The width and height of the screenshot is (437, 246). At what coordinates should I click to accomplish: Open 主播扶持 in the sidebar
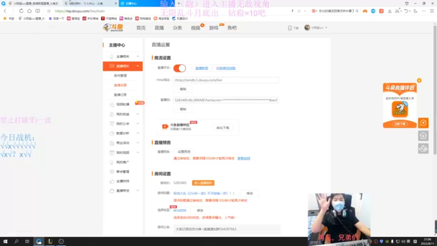pos(122,181)
